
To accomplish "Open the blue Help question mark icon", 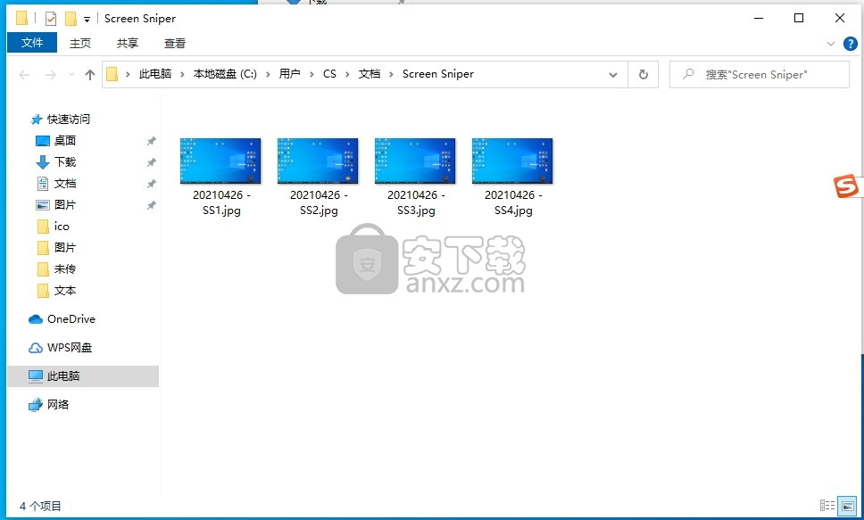I will (x=851, y=44).
